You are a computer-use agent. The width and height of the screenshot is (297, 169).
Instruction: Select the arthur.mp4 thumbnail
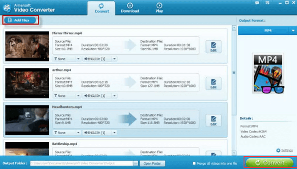tap(27, 83)
